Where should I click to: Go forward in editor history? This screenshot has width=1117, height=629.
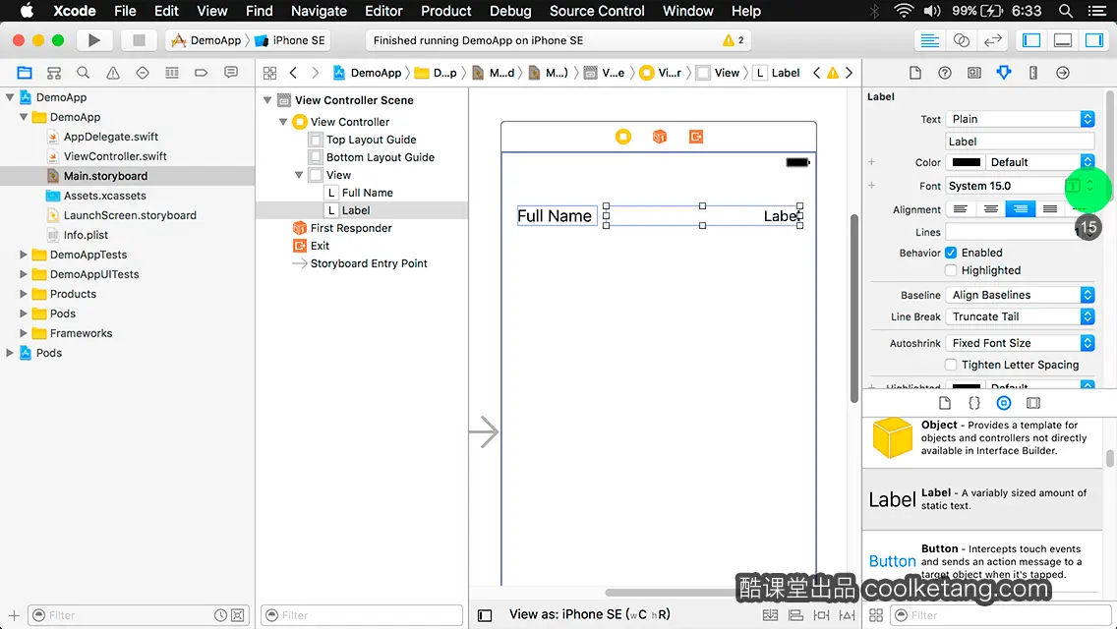(x=316, y=73)
